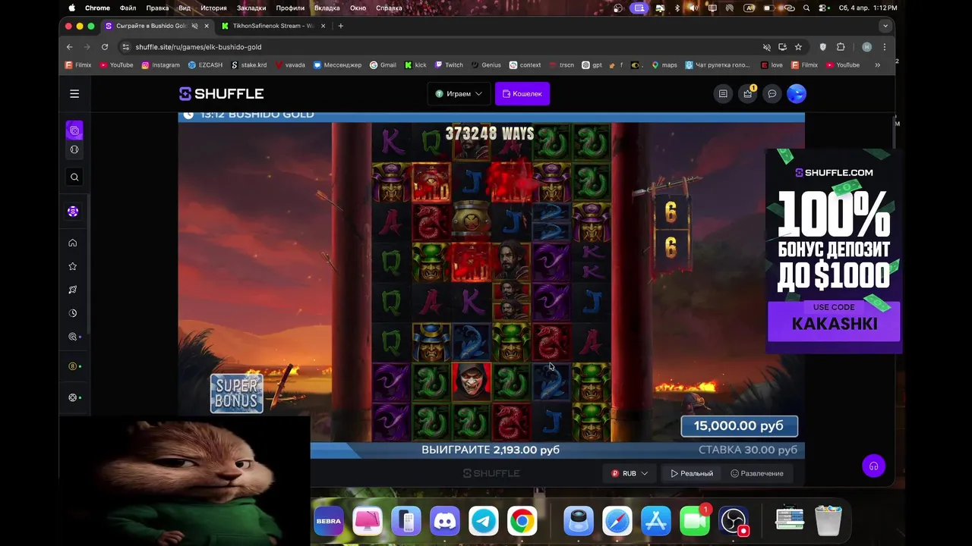Open the sidebar search icon
972x546 pixels.
74,177
